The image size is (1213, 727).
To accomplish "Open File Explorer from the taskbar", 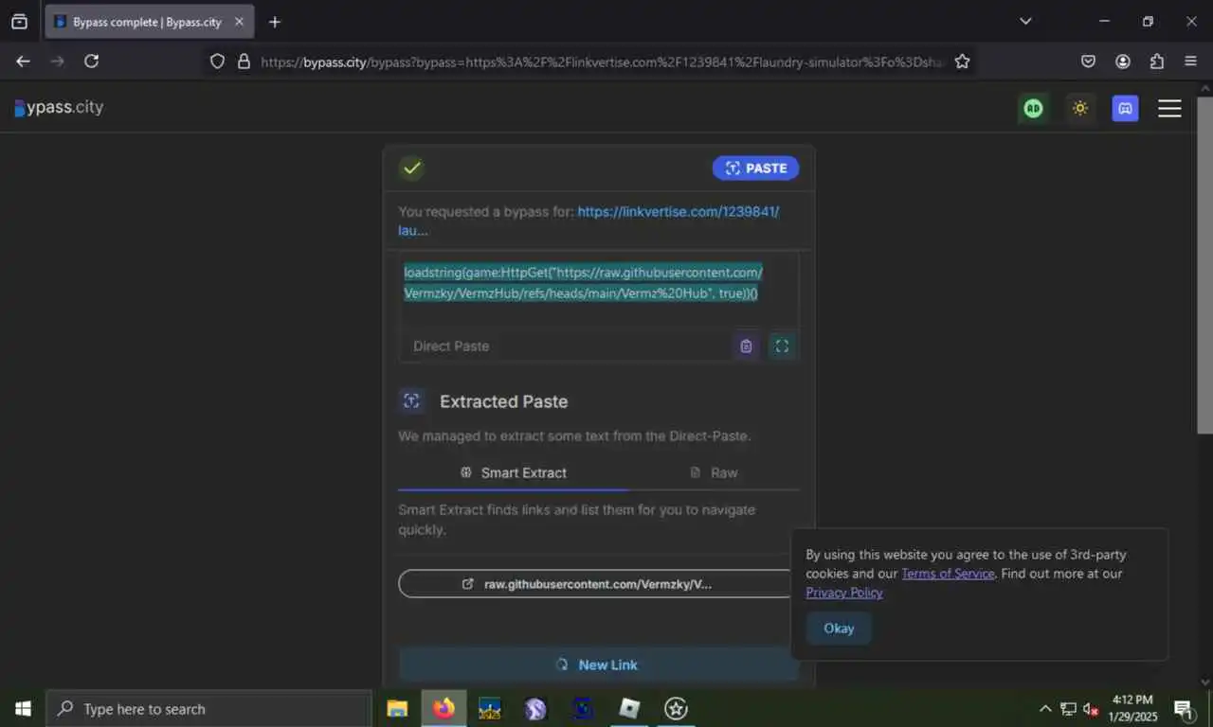I will [x=397, y=708].
